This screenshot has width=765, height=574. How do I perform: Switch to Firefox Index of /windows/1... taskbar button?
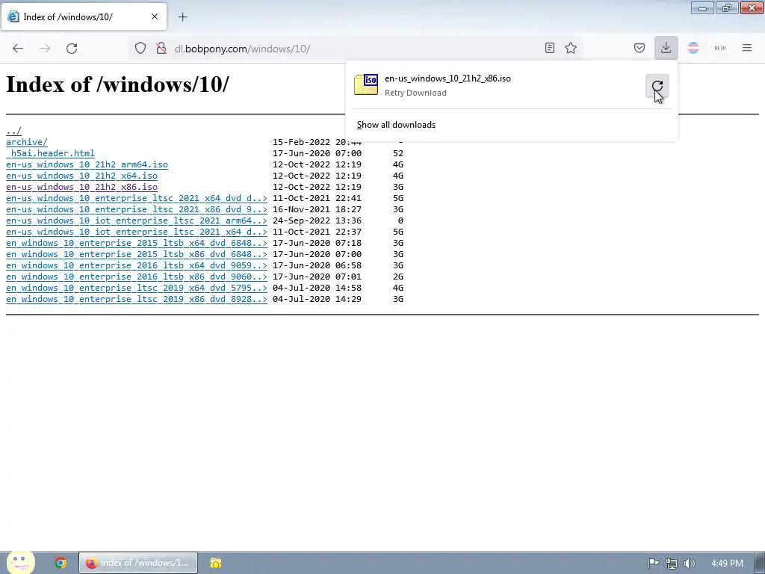(x=138, y=564)
